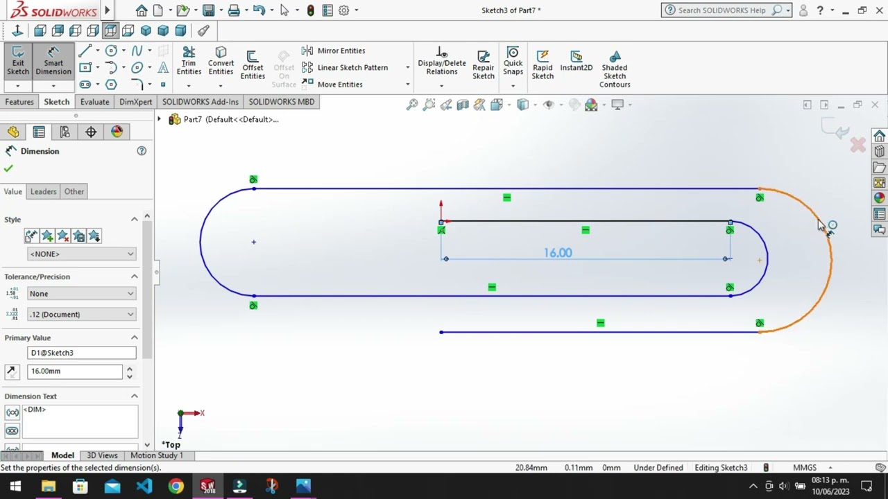Toggle Instant2D mode

tap(577, 61)
